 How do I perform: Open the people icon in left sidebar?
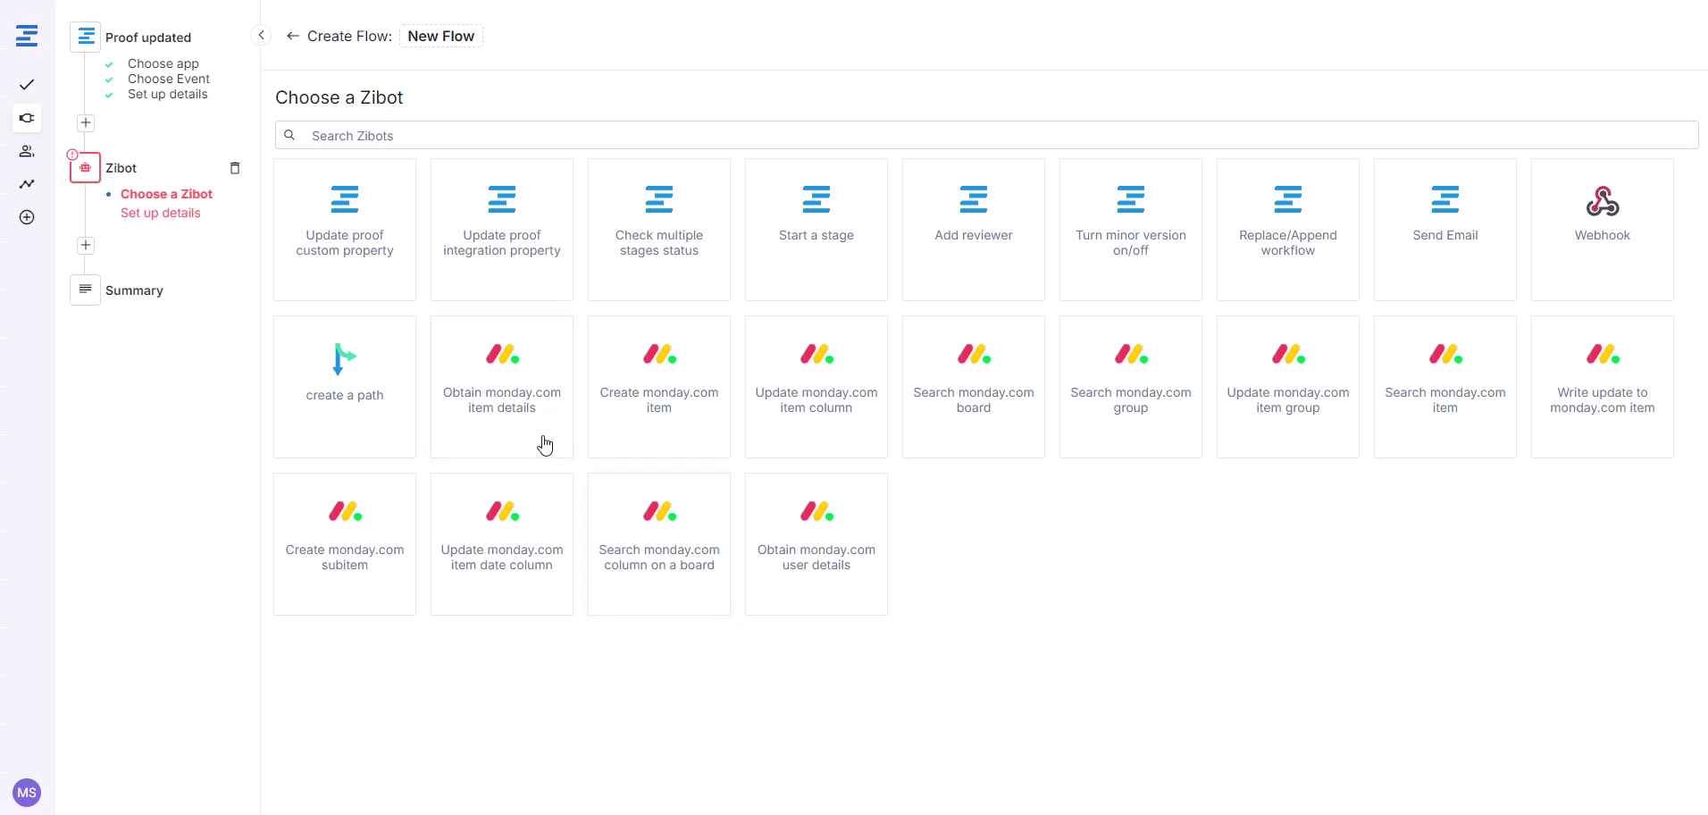click(27, 151)
